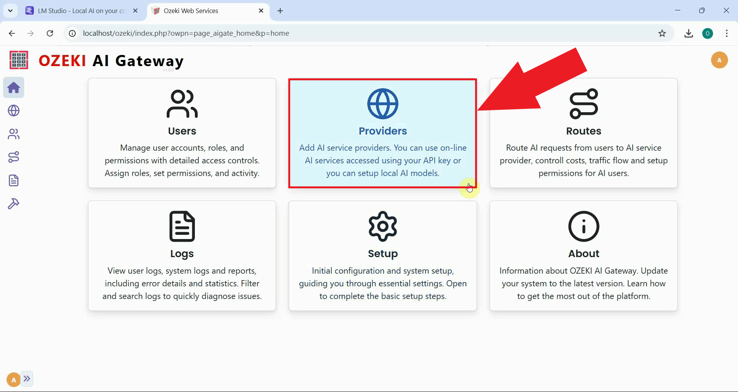This screenshot has width=738, height=392.
Task: Click the profile avatar in the top right corner
Action: click(720, 60)
